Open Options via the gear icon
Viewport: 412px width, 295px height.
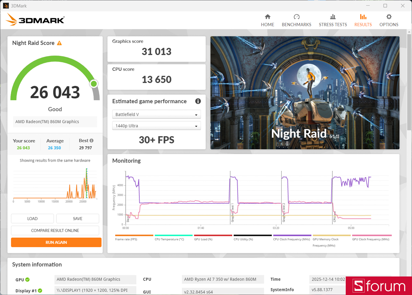pyautogui.click(x=389, y=20)
